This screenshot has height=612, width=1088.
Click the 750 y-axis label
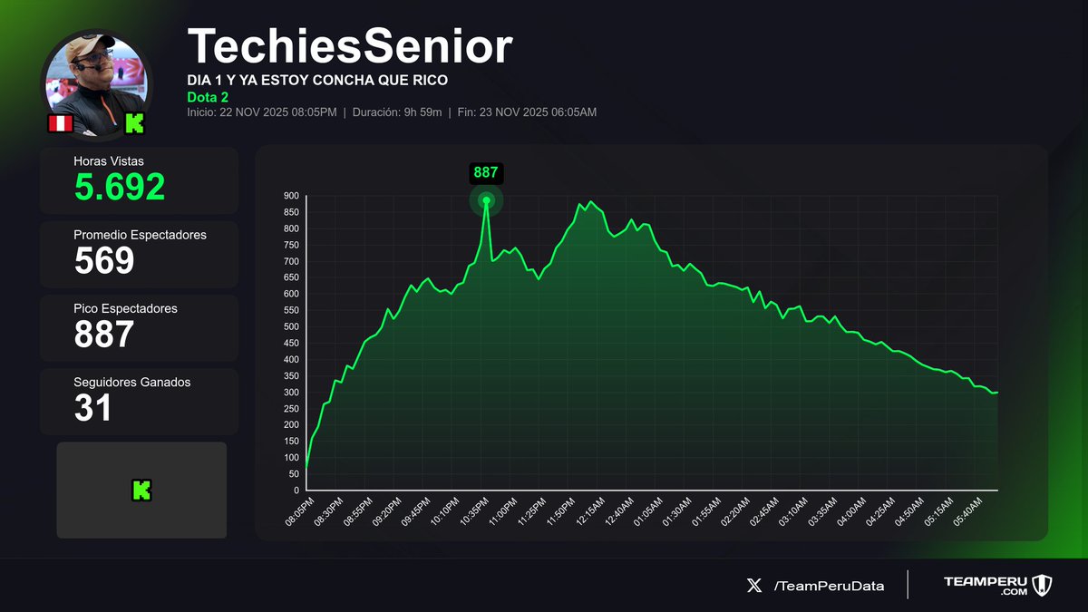tap(291, 245)
